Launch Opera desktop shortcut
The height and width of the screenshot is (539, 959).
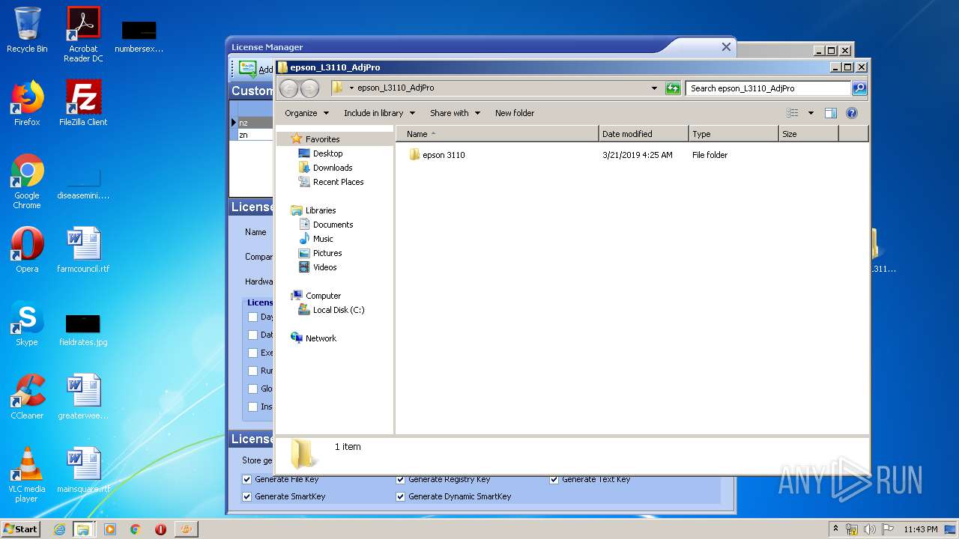point(27,250)
